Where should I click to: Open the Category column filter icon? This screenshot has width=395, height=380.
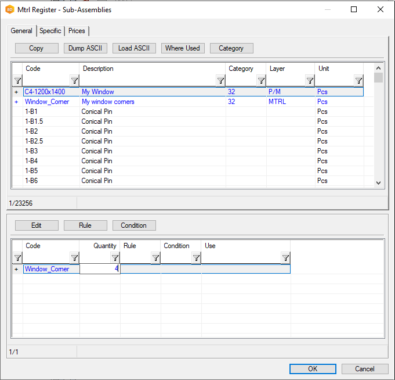coord(261,81)
